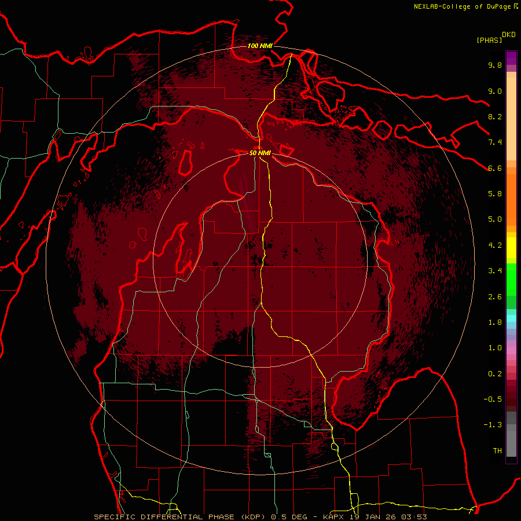This screenshot has width=521, height=521.
Task: Click the -0.5 scale value
Action: (493, 399)
